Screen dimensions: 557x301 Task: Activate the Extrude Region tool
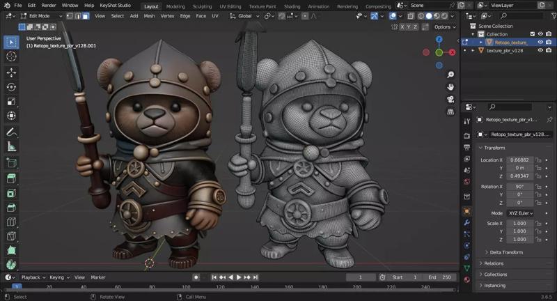click(x=11, y=178)
